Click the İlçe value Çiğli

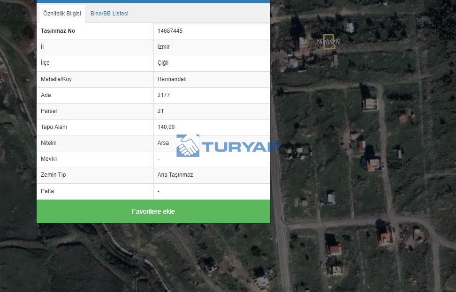click(163, 63)
